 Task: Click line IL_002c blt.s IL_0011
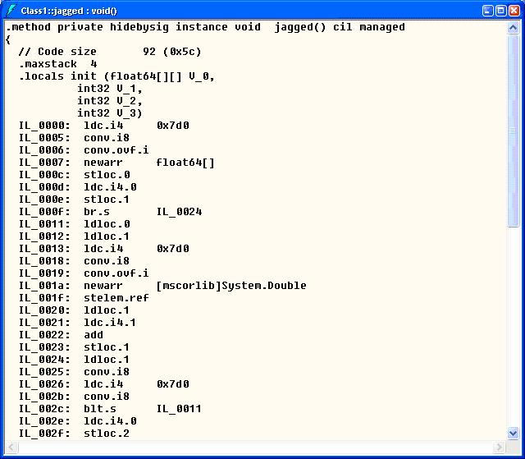pyautogui.click(x=110, y=409)
